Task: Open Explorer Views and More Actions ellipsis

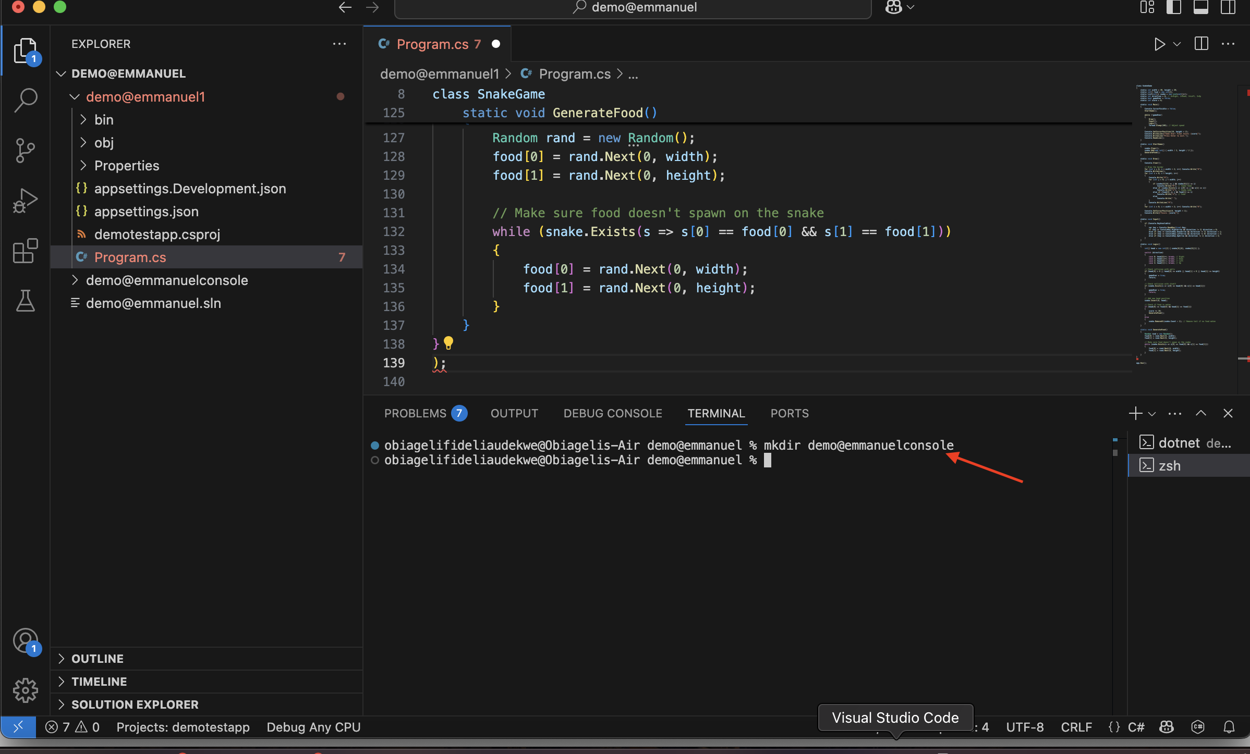Action: click(339, 44)
